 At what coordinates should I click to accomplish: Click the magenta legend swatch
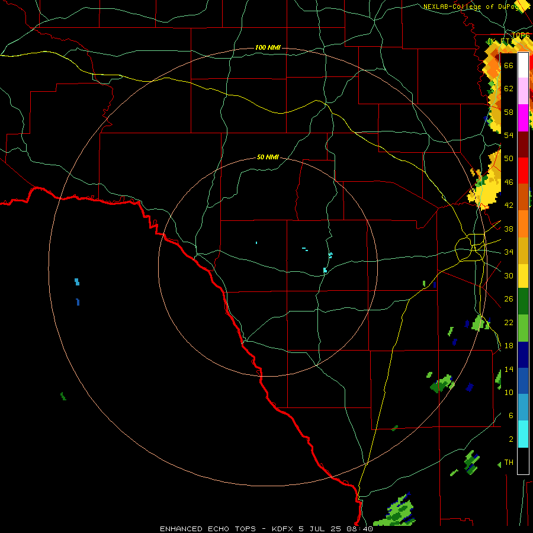[x=523, y=118]
